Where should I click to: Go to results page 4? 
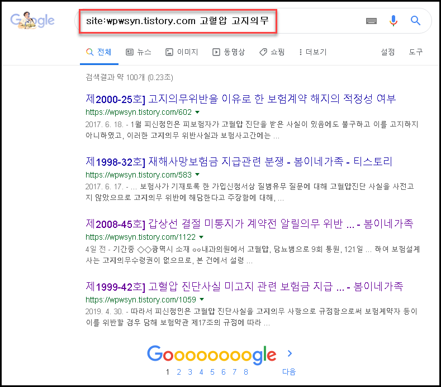(201, 372)
